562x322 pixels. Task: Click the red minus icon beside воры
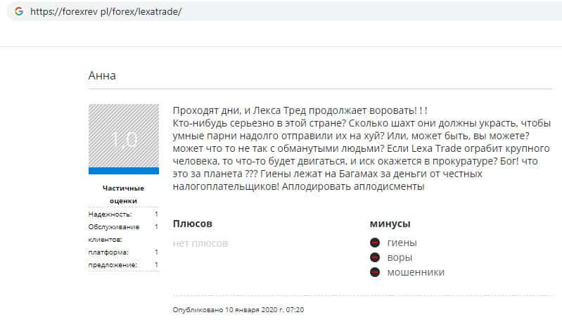375,257
